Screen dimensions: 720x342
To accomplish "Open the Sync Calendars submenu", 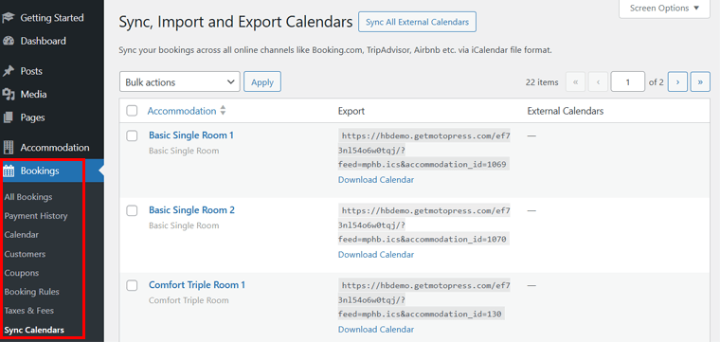I will point(34,330).
